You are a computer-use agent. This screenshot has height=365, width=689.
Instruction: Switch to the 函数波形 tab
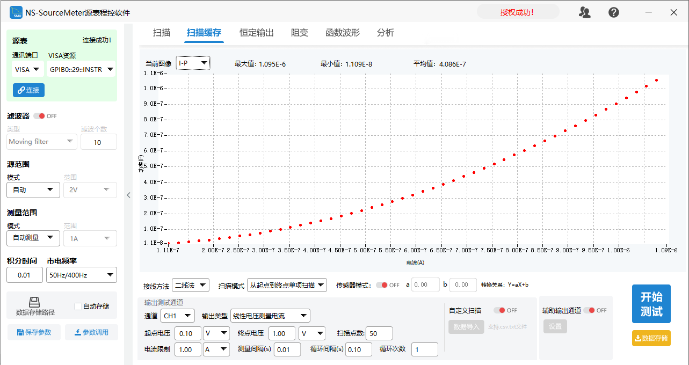[343, 33]
